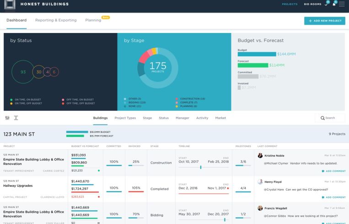Open the hamburger menu
The image size is (349, 224).
342,5
